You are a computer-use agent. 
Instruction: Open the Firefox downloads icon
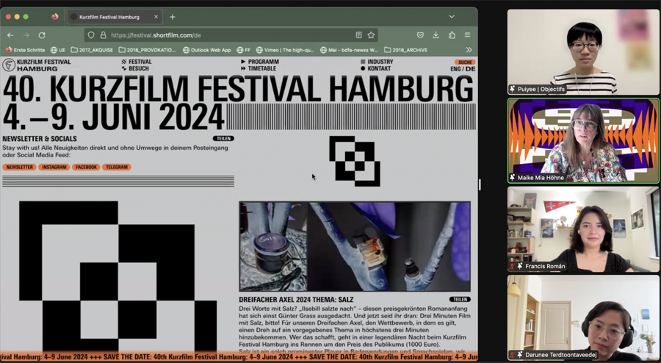pos(436,35)
